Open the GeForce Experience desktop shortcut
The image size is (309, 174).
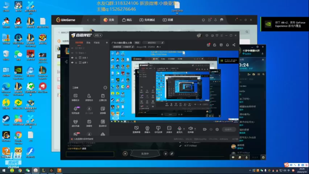point(18,73)
